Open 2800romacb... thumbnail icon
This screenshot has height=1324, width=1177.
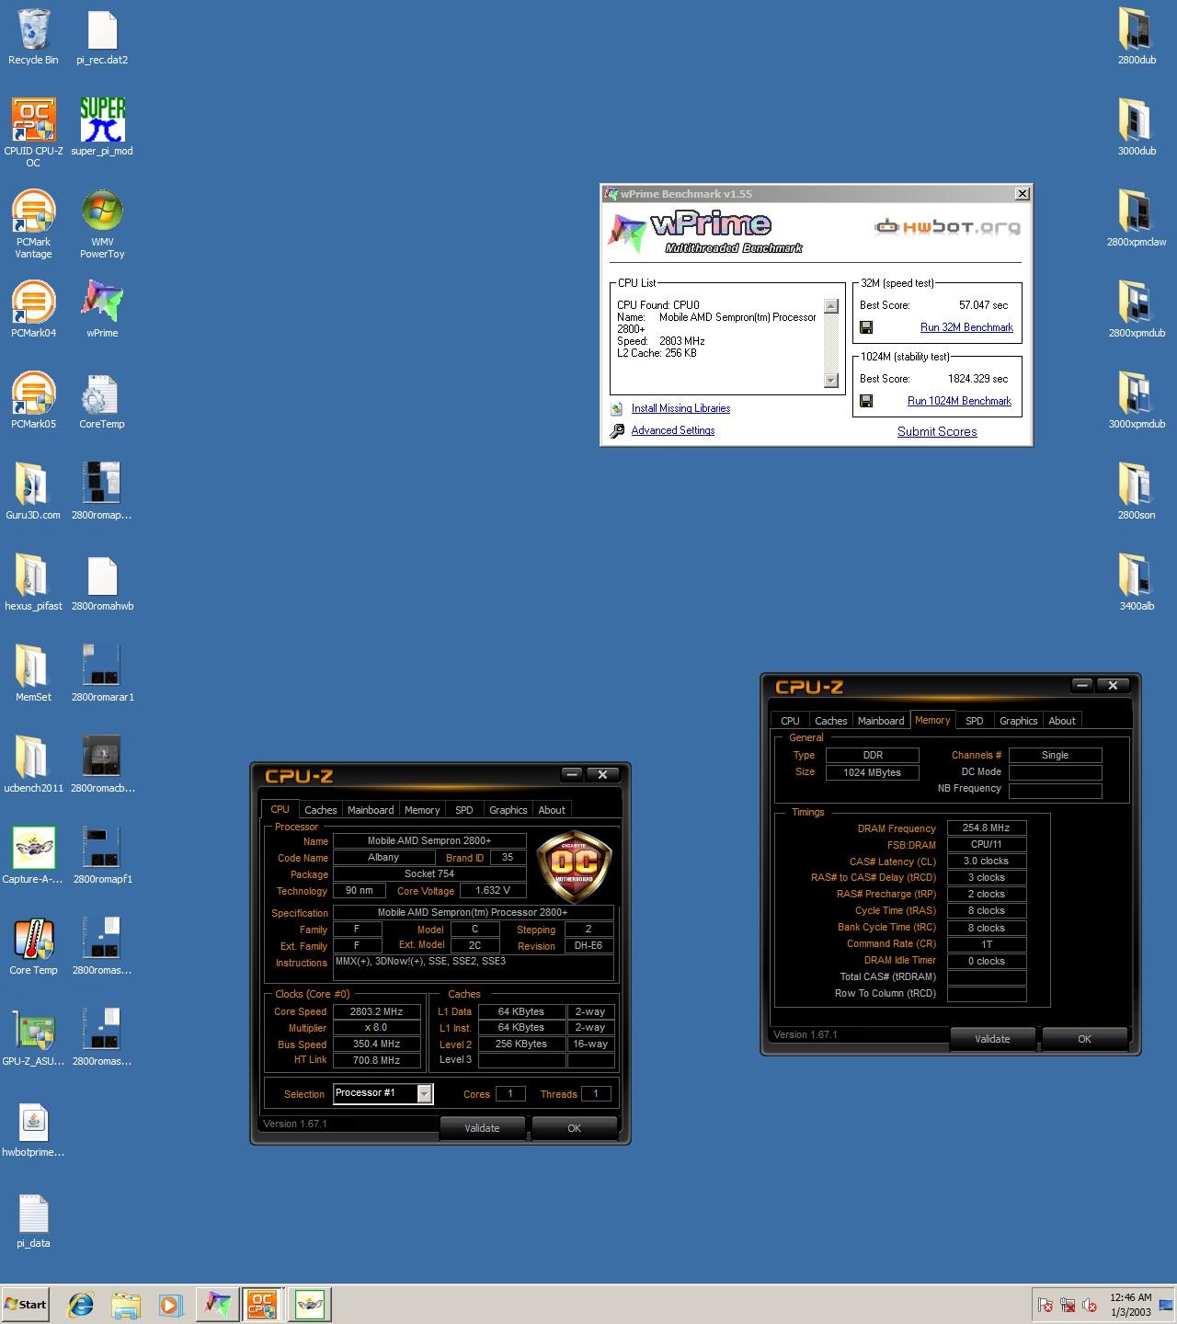pos(102,764)
